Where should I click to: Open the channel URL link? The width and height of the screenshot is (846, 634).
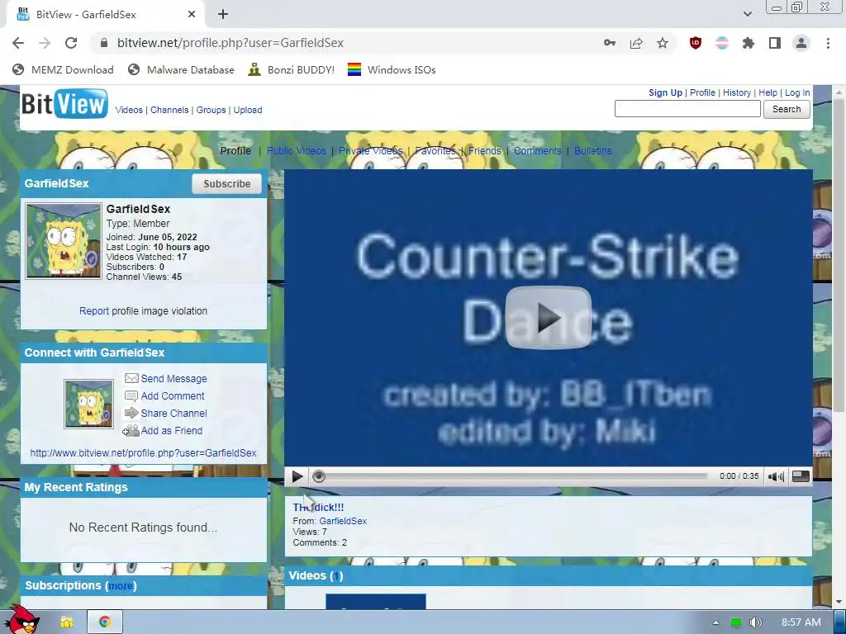pyautogui.click(x=143, y=453)
